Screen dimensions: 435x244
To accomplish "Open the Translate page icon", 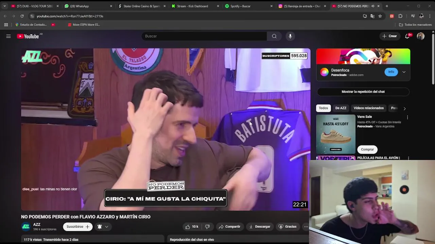I will click(372, 16).
